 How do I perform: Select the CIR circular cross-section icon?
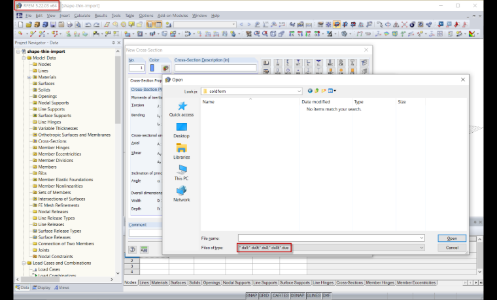pos(341,63)
